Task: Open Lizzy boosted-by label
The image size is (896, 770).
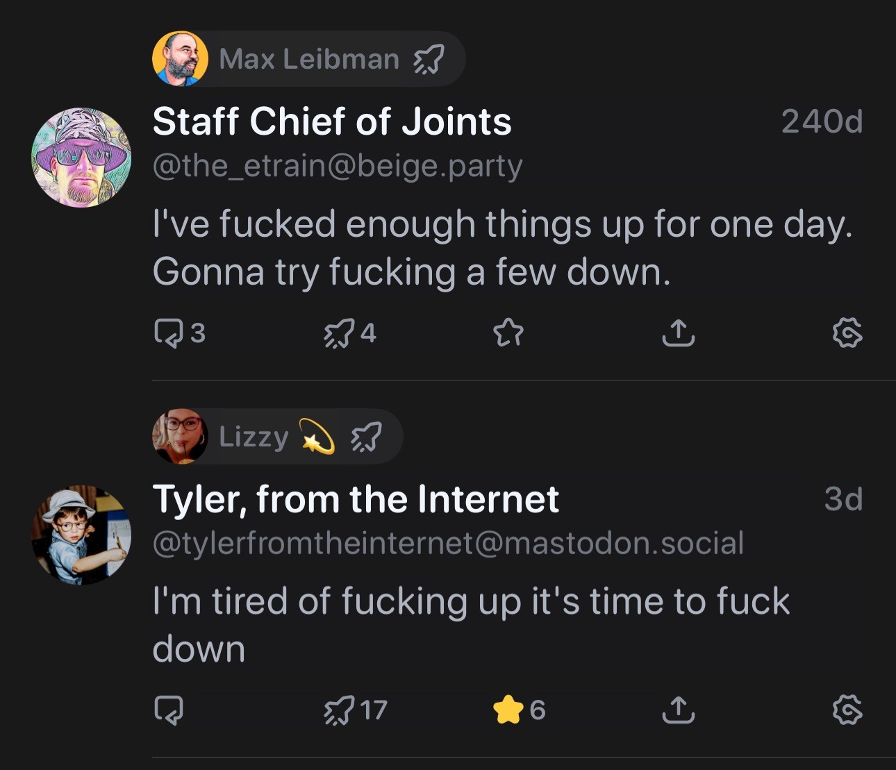Action: (276, 436)
